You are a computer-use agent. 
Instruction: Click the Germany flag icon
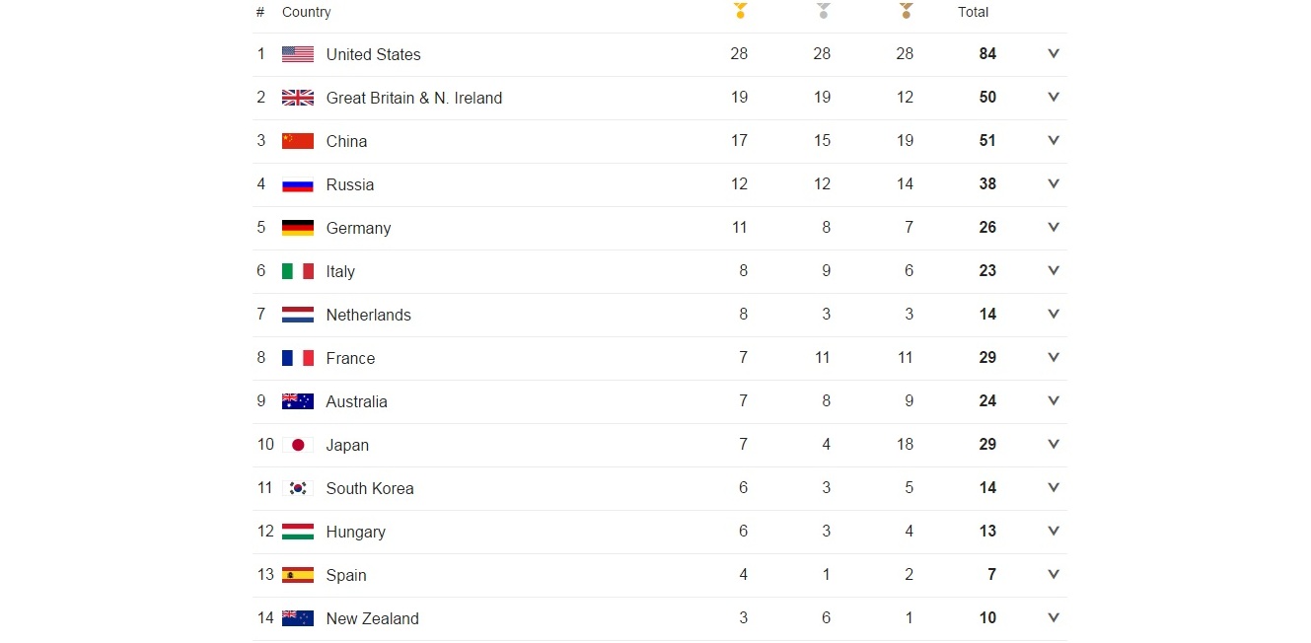(x=298, y=228)
